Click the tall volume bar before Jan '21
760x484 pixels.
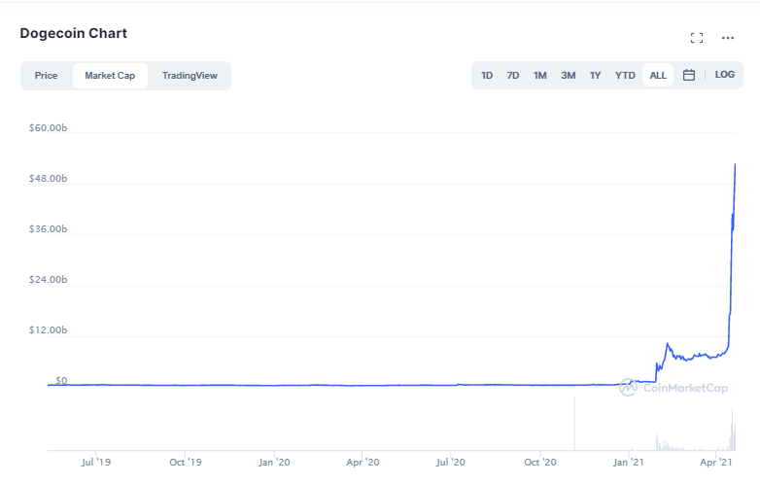[574, 424]
